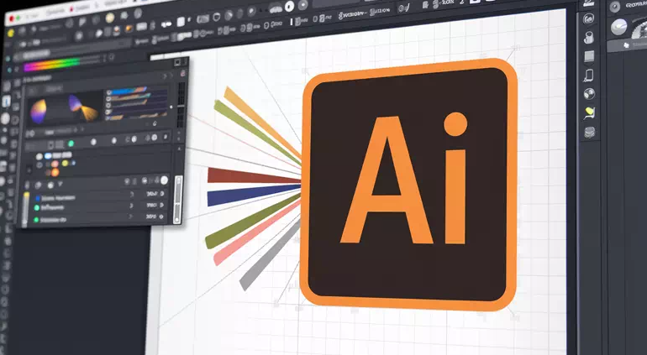This screenshot has width=647, height=355.
Task: Select the spiral icon in right vertical toolbar
Action: [x=588, y=19]
